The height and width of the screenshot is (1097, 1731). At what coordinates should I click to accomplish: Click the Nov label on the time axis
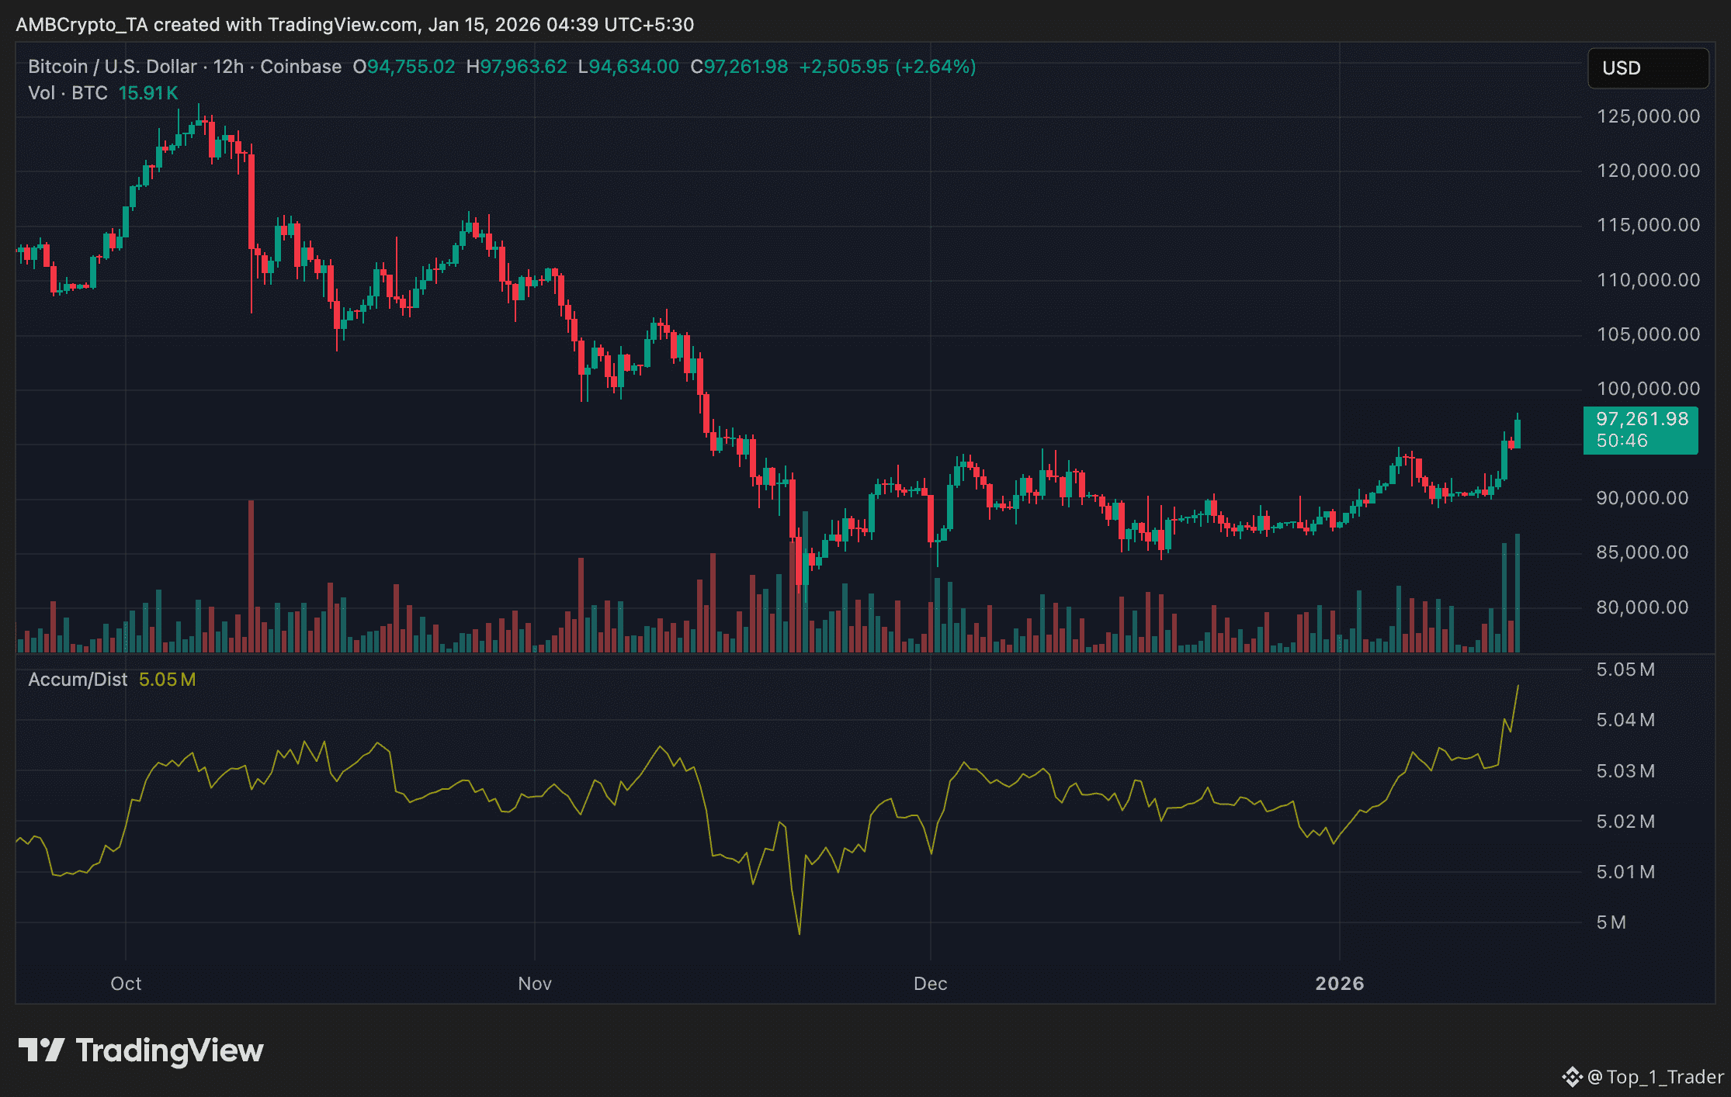534,984
